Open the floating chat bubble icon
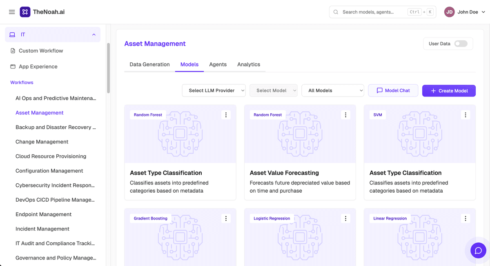Image resolution: width=490 pixels, height=266 pixels. pyautogui.click(x=478, y=250)
